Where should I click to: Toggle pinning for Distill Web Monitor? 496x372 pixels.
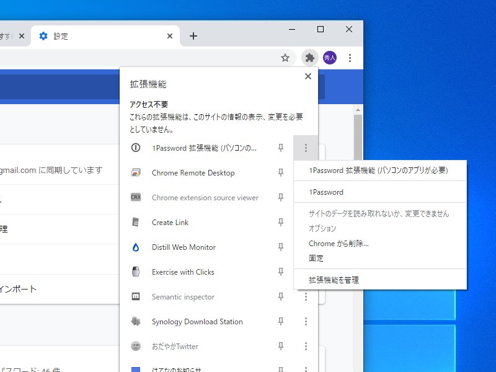pyautogui.click(x=280, y=247)
